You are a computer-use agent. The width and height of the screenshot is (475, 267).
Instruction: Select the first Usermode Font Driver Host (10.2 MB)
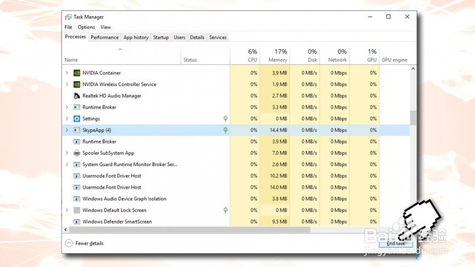coord(236,176)
